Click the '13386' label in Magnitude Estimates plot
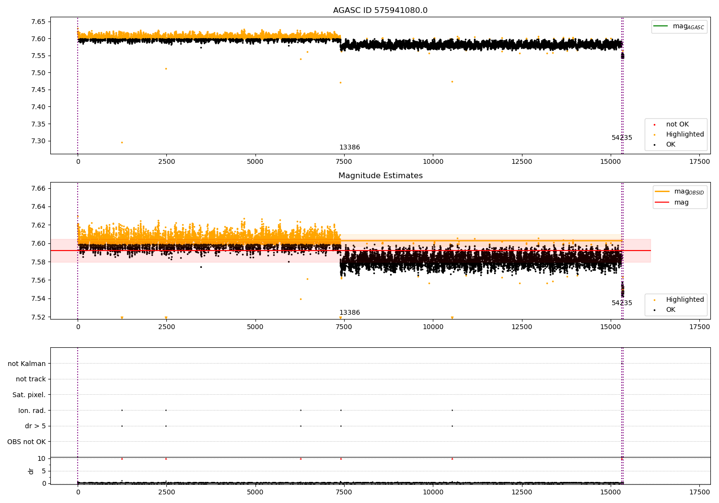719x503 pixels. pyautogui.click(x=349, y=313)
